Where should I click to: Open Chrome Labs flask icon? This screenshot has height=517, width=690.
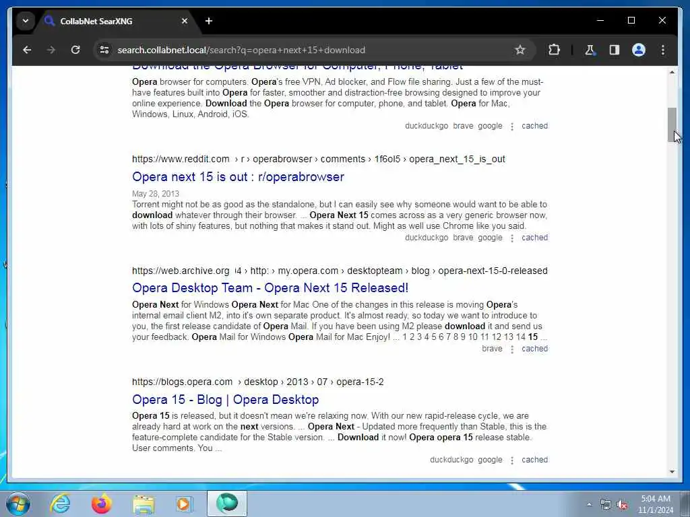pos(590,50)
